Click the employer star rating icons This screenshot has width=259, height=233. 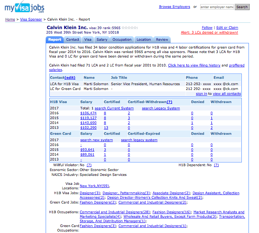130,28
